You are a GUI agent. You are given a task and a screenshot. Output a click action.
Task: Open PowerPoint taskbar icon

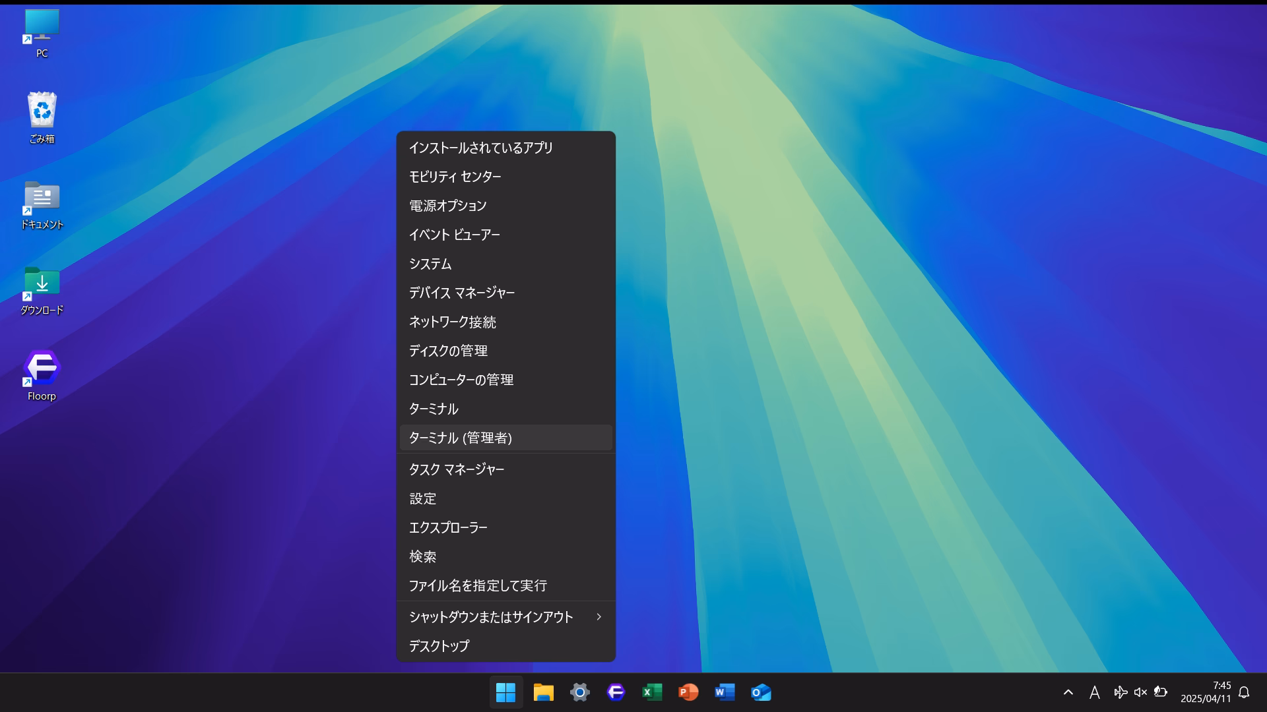[x=688, y=692]
